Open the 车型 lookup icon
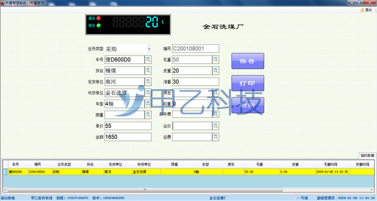Image resolution: width=377 pixels, height=201 pixels. [148, 104]
